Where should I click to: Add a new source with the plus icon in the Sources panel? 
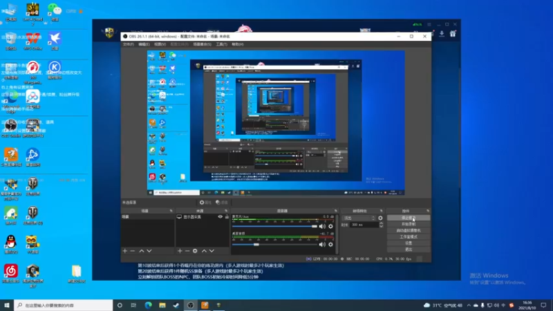(180, 251)
